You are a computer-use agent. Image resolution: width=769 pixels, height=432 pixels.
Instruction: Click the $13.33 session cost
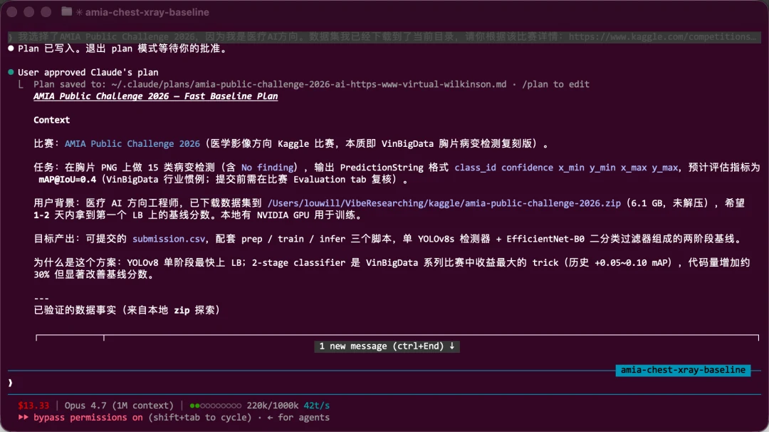point(33,406)
